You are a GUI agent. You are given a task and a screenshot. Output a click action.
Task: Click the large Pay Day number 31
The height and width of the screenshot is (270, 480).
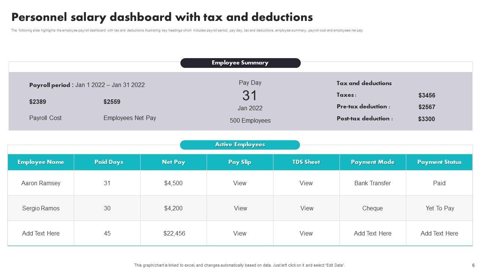(x=250, y=96)
